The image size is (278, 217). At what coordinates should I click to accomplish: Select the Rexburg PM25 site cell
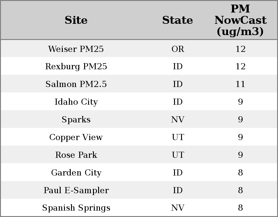(76, 67)
